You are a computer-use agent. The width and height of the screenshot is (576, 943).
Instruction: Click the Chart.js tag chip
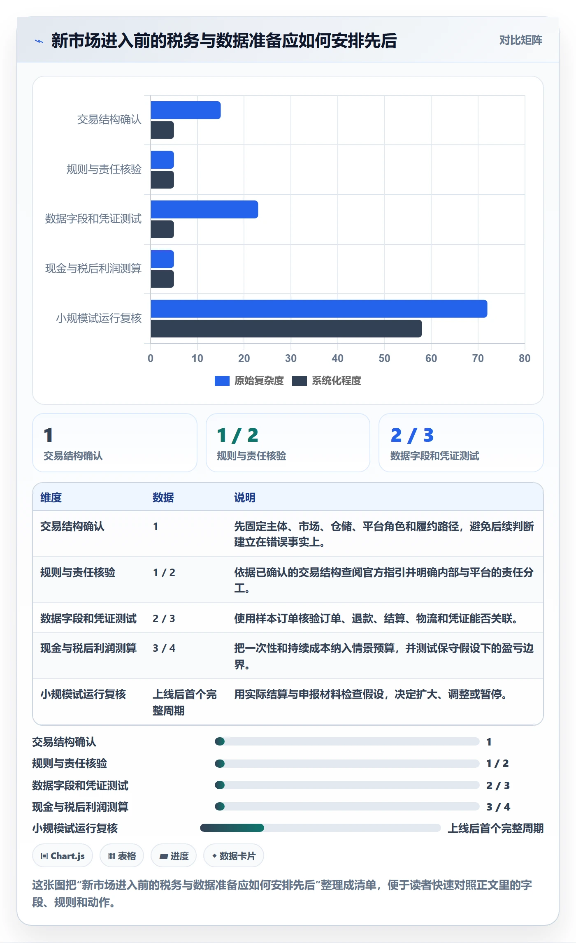click(x=63, y=856)
